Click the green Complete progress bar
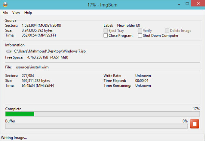 tap(102, 114)
